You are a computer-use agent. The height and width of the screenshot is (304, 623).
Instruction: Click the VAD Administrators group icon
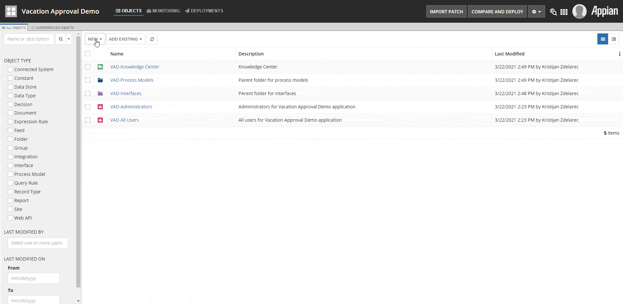click(100, 107)
